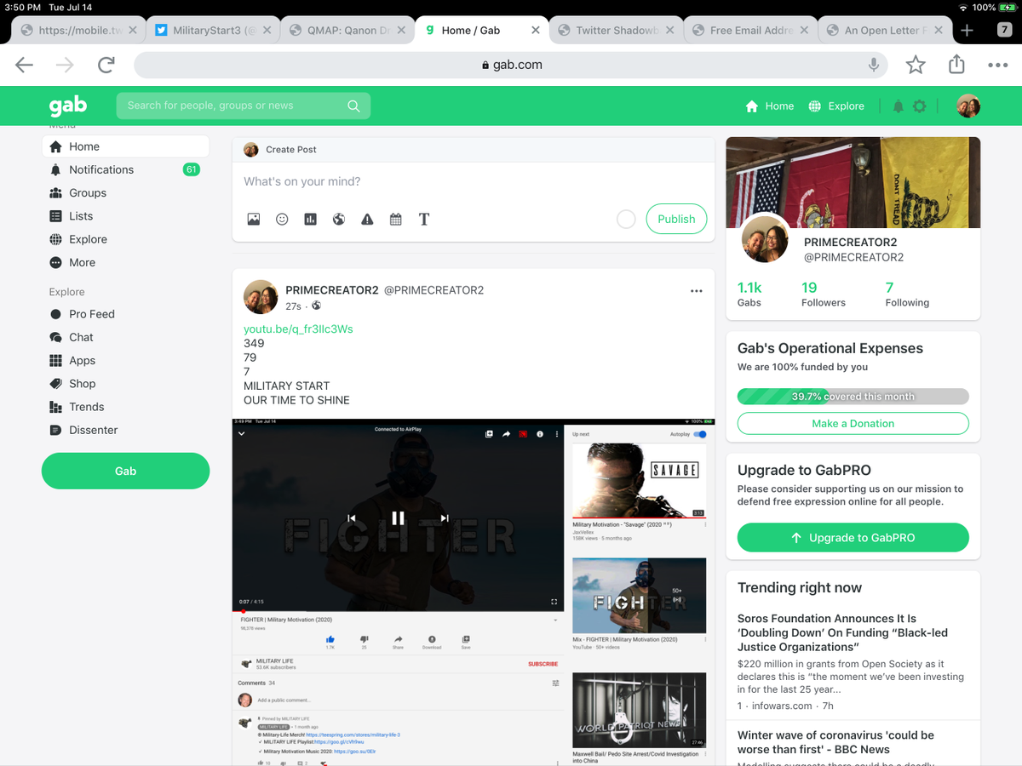Open rich text editor T icon

(x=424, y=219)
